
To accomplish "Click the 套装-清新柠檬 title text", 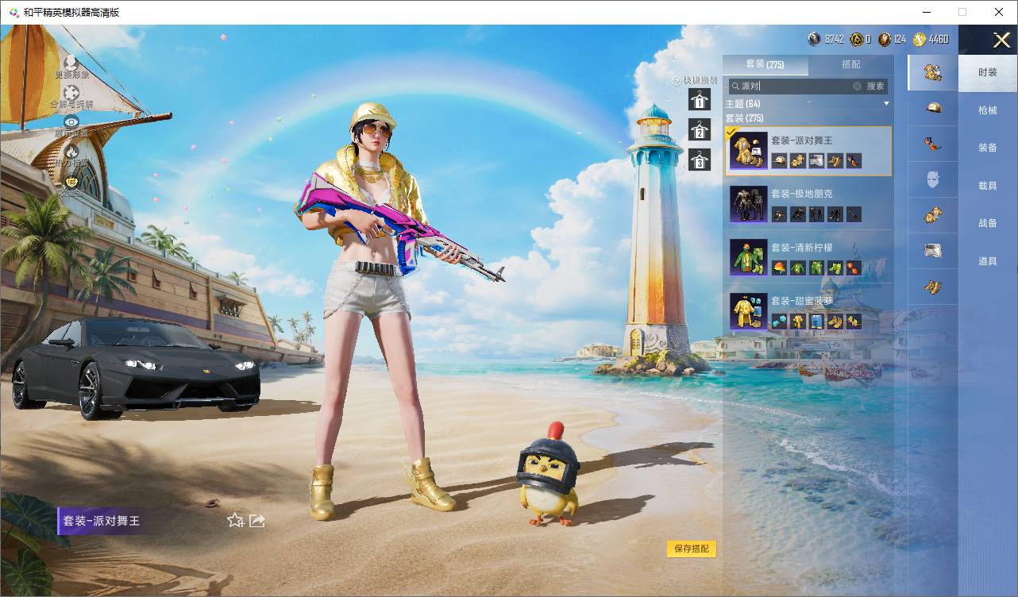I will [x=801, y=248].
